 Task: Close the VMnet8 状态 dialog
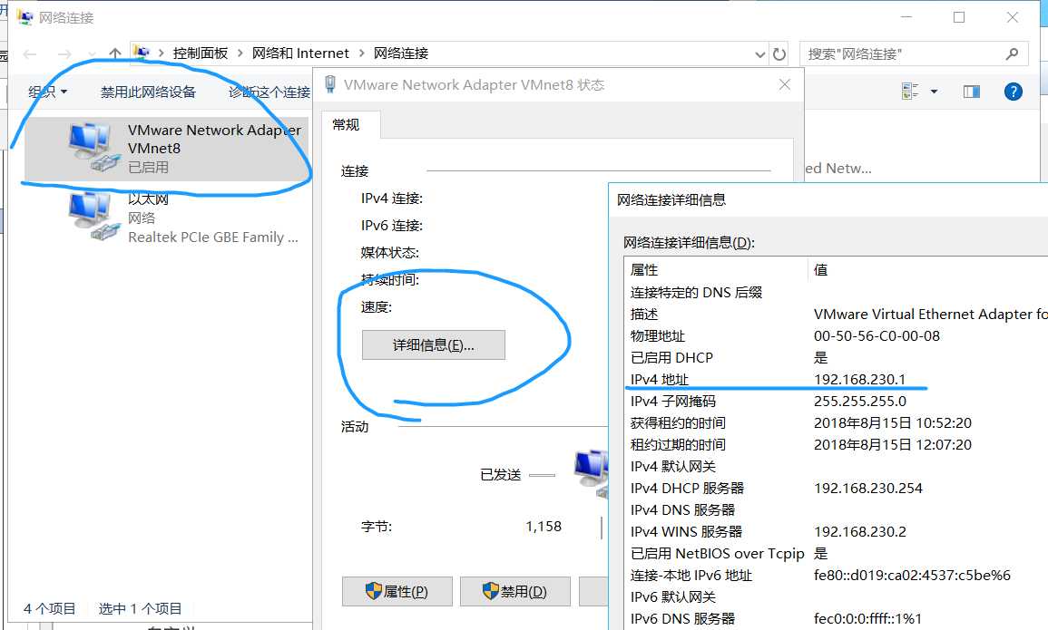(785, 84)
